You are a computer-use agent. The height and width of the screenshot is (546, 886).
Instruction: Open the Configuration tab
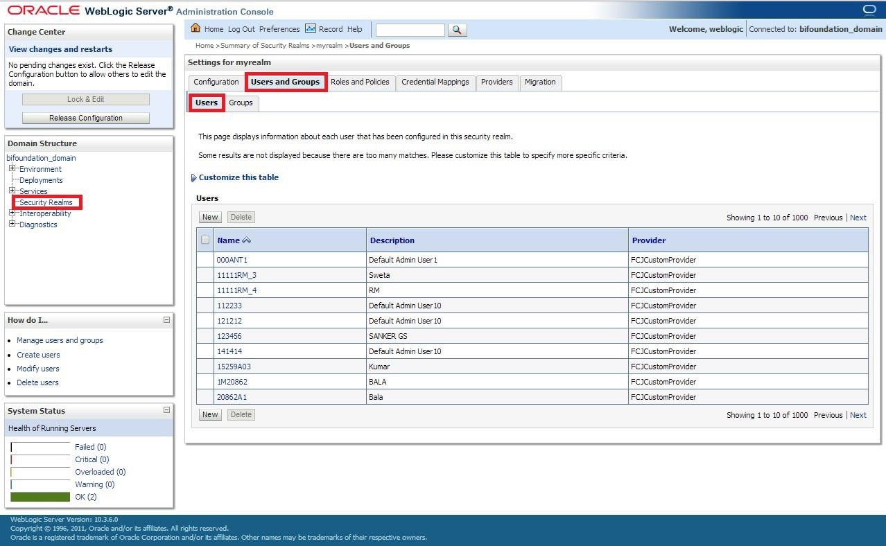point(216,82)
